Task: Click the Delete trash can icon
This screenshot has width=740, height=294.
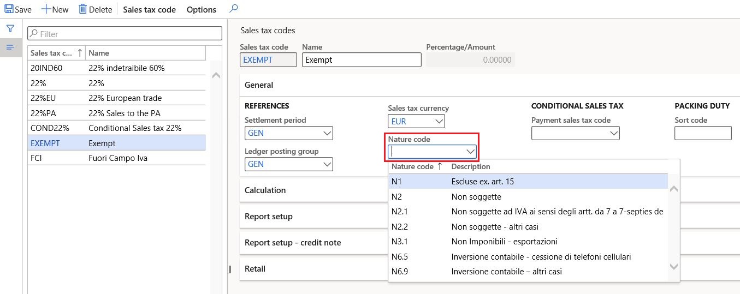Action: [83, 9]
